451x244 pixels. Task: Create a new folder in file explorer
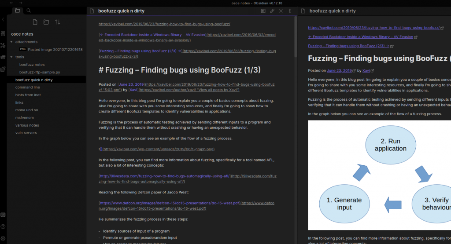[46, 22]
